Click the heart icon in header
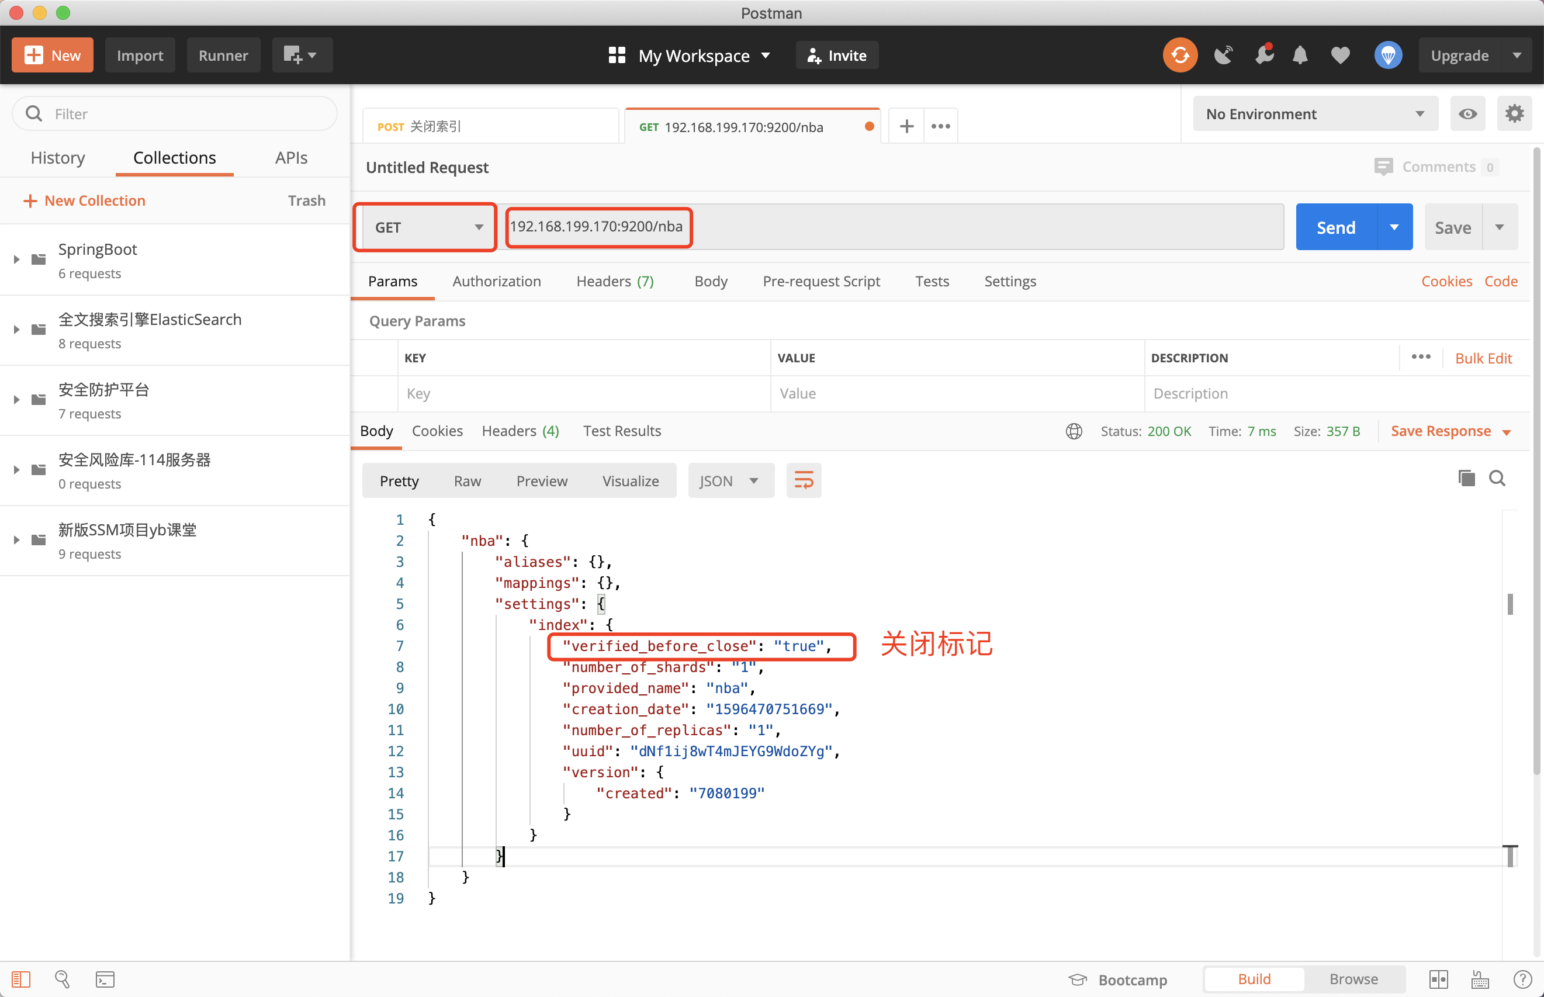Screen dimensions: 1544x997 (1340, 56)
